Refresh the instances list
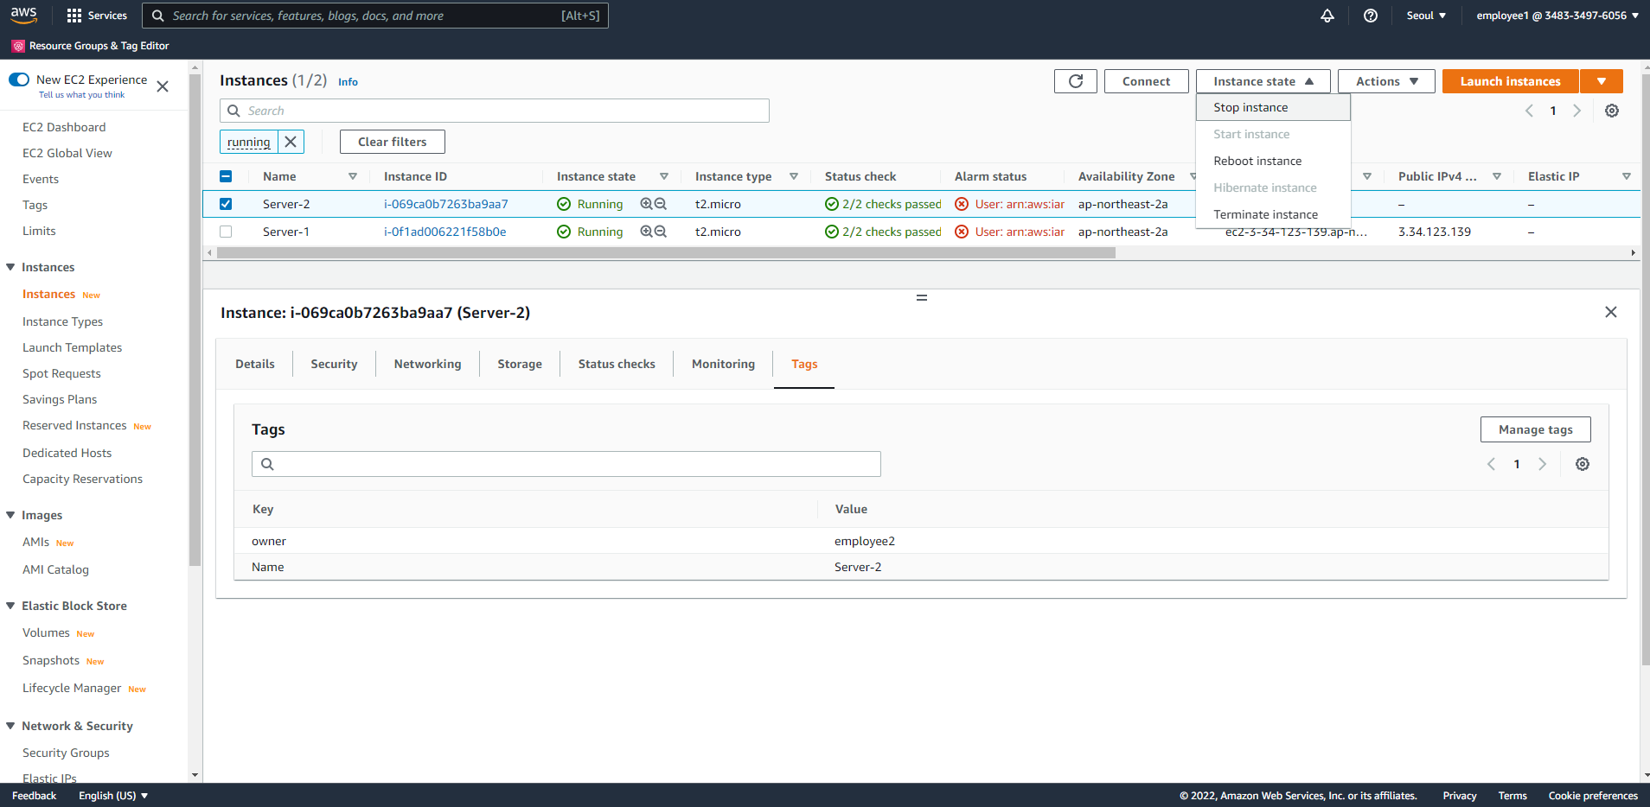This screenshot has width=1650, height=807. pyautogui.click(x=1076, y=81)
